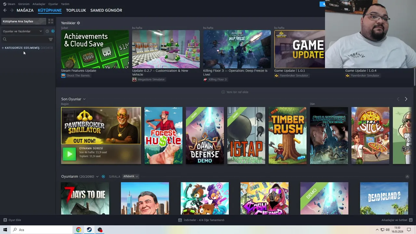This screenshot has width=416, height=234.
Task: Go forward with the right arrow
Action: click(12, 10)
